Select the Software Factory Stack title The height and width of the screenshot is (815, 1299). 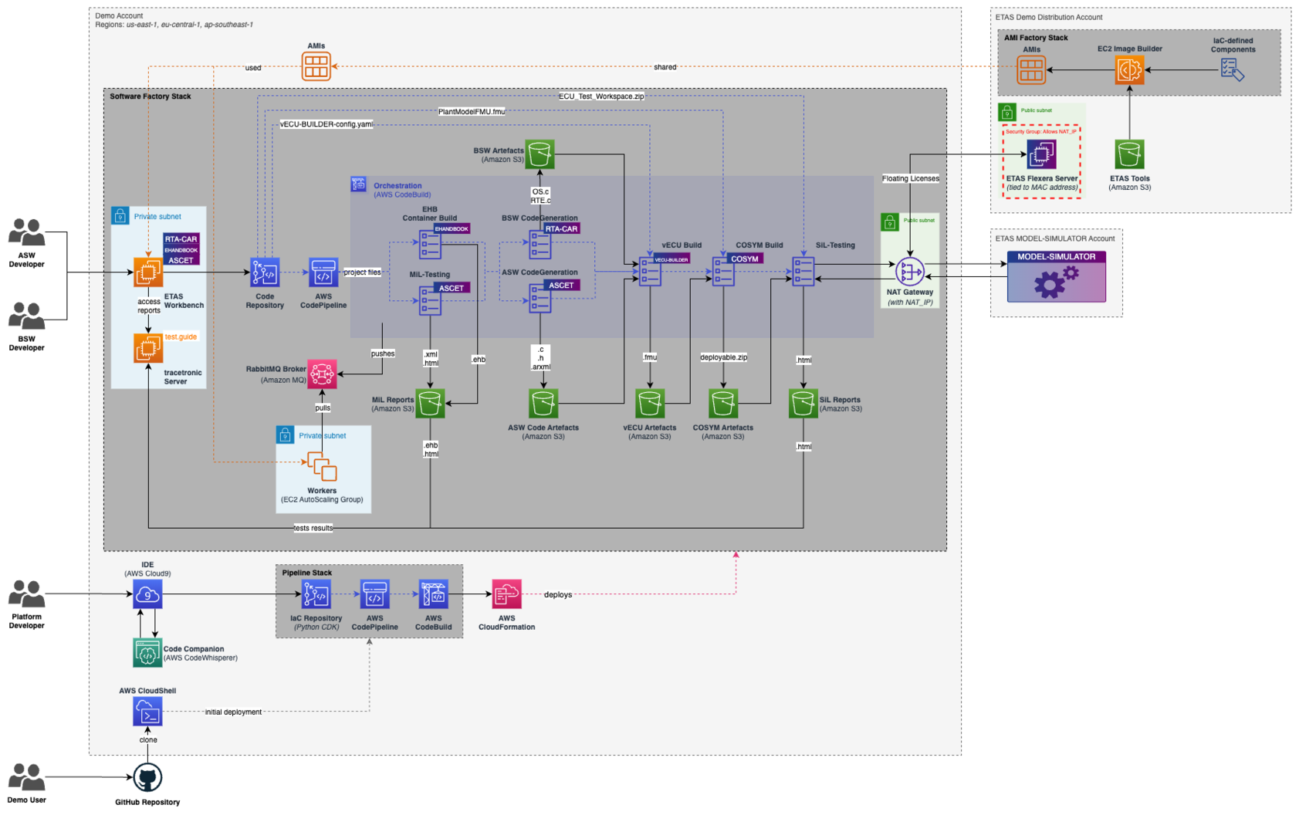[151, 96]
